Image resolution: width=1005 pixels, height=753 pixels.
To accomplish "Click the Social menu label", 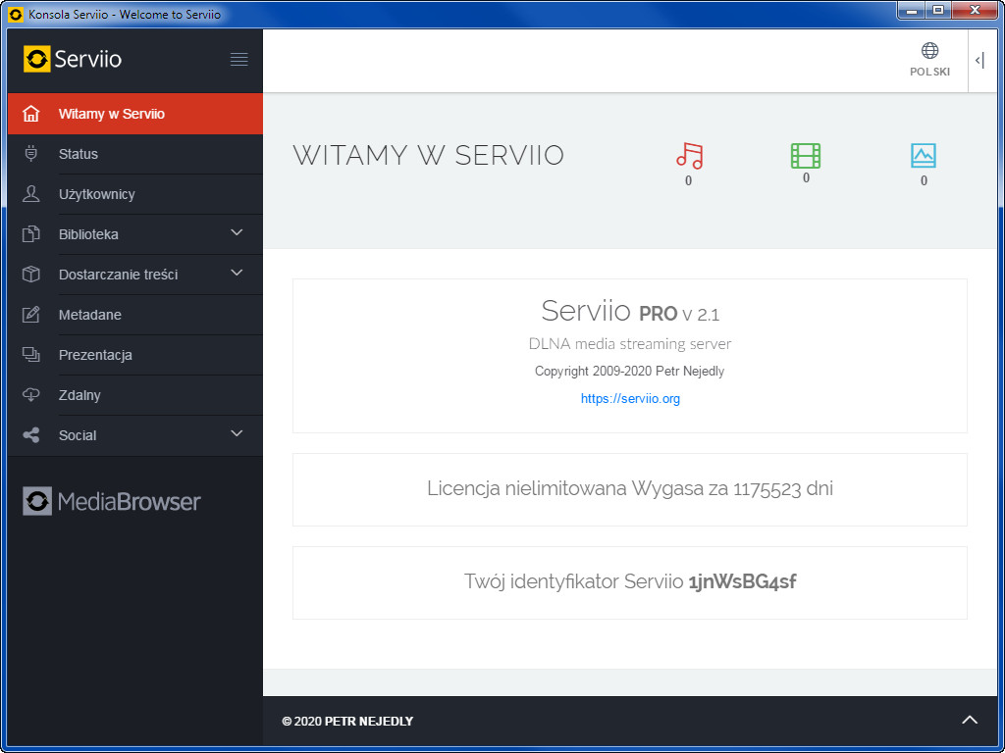I will click(78, 435).
